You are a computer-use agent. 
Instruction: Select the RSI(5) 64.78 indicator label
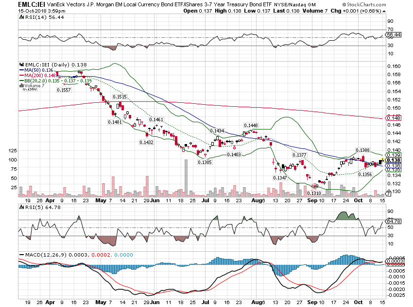point(43,208)
